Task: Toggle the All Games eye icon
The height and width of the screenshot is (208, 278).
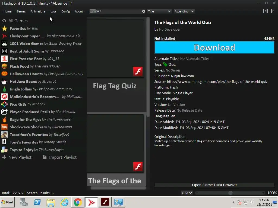Action: pyautogui.click(x=4, y=21)
